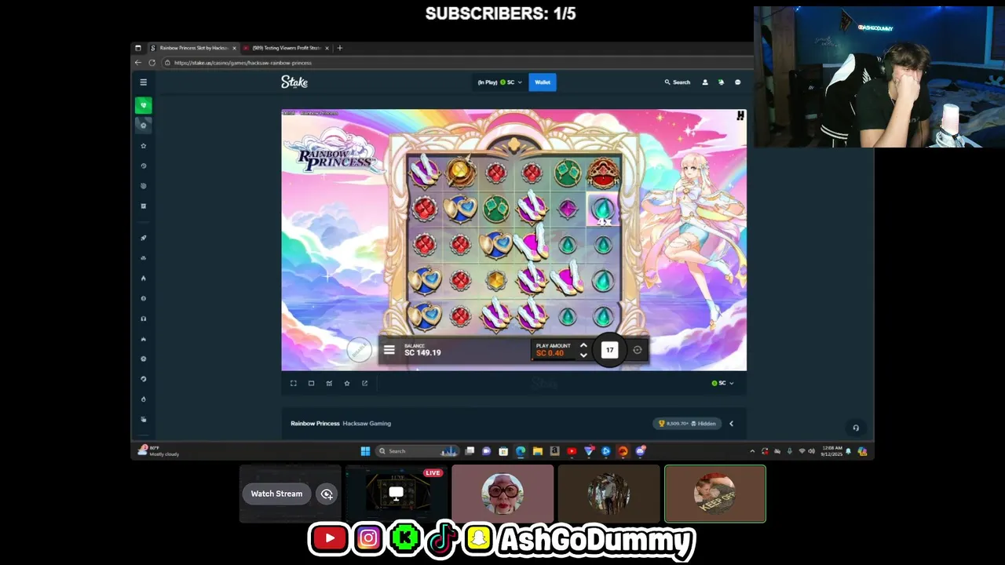Collapse the game info chevron
The height and width of the screenshot is (565, 1005).
coord(731,423)
